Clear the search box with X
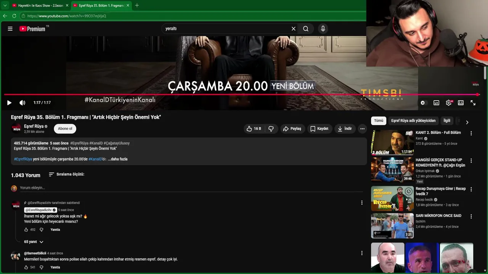This screenshot has width=488, height=274. tap(294, 29)
